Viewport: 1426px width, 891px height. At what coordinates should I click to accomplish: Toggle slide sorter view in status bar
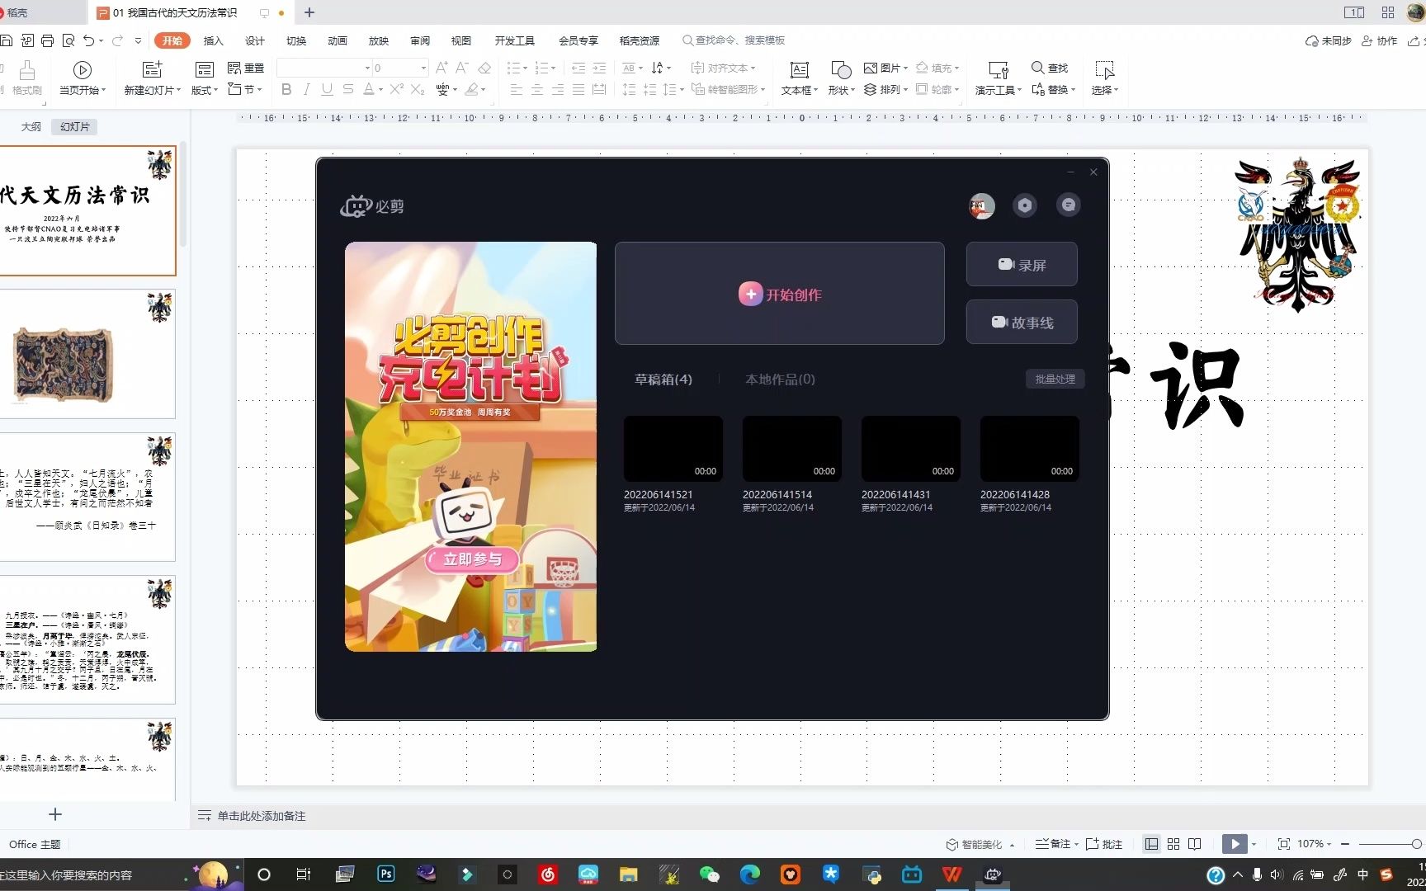click(x=1173, y=844)
